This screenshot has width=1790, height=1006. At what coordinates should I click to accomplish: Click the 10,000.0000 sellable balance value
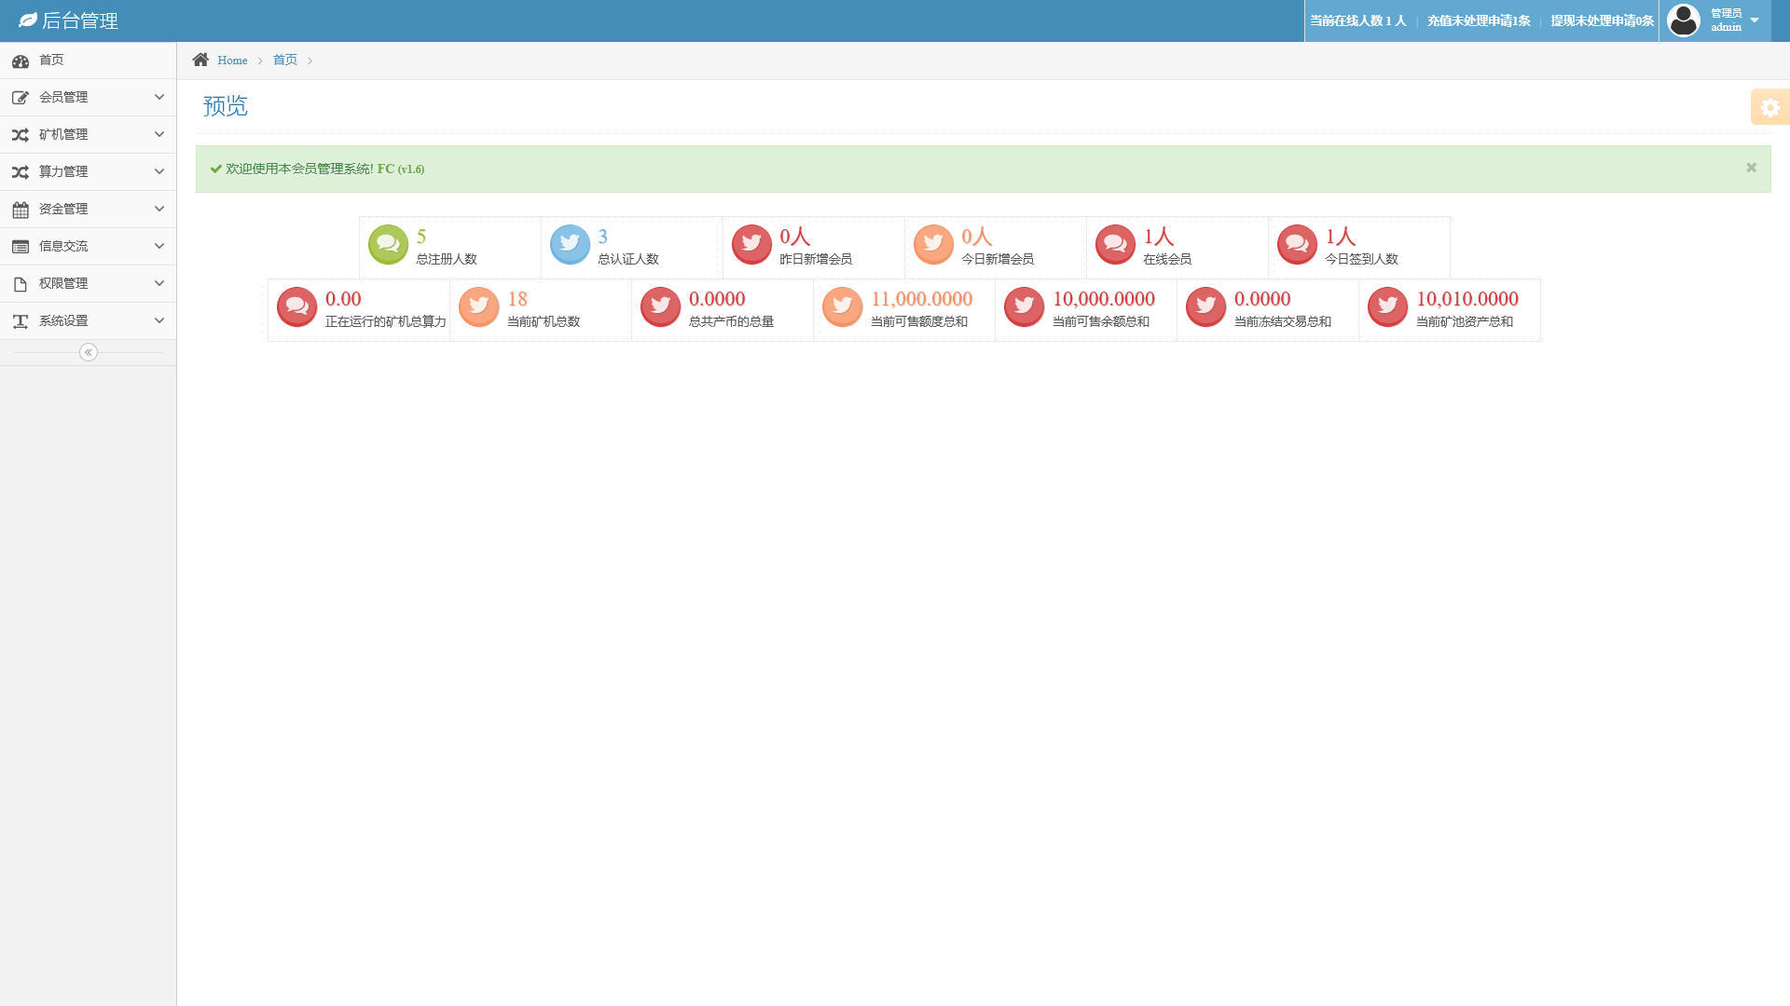(1104, 299)
